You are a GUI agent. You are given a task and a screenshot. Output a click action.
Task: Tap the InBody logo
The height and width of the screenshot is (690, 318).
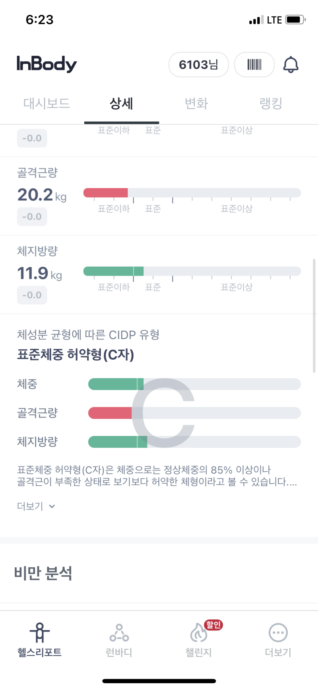coord(47,64)
